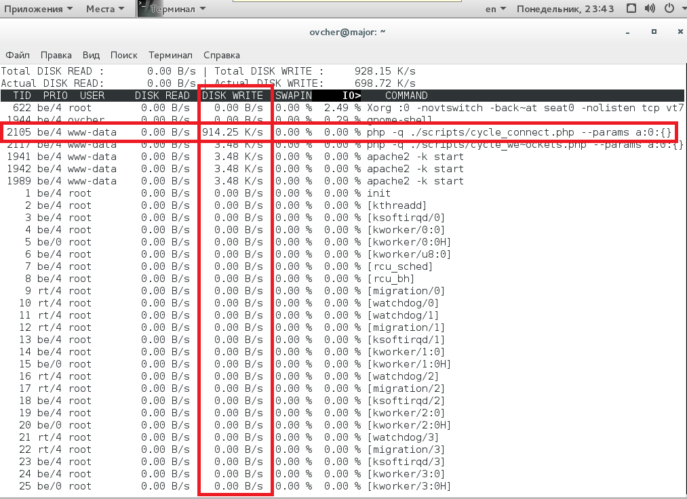
Task: Click the [migration/2] process entry
Action: click(x=406, y=388)
